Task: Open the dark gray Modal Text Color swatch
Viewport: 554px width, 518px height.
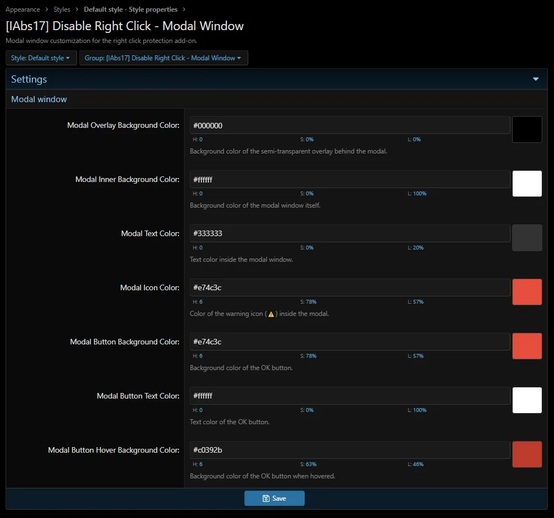Action: (527, 238)
